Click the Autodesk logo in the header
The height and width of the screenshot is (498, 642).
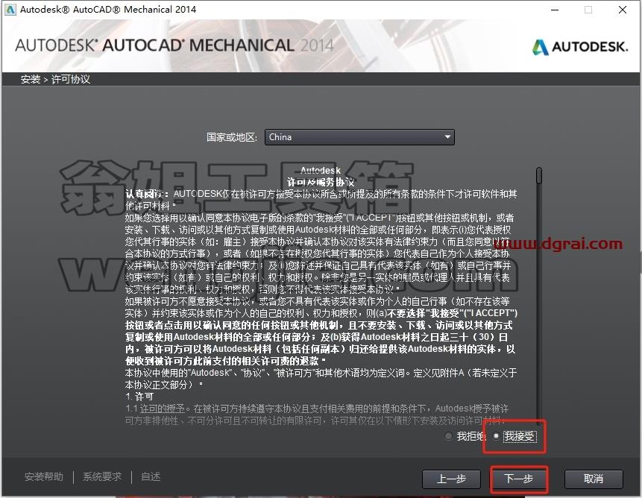coord(579,47)
